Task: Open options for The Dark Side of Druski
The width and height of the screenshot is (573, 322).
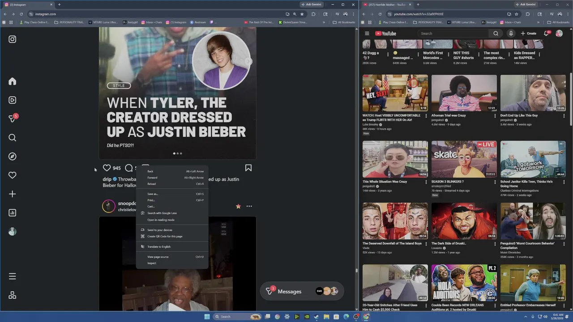Action: pos(495,243)
